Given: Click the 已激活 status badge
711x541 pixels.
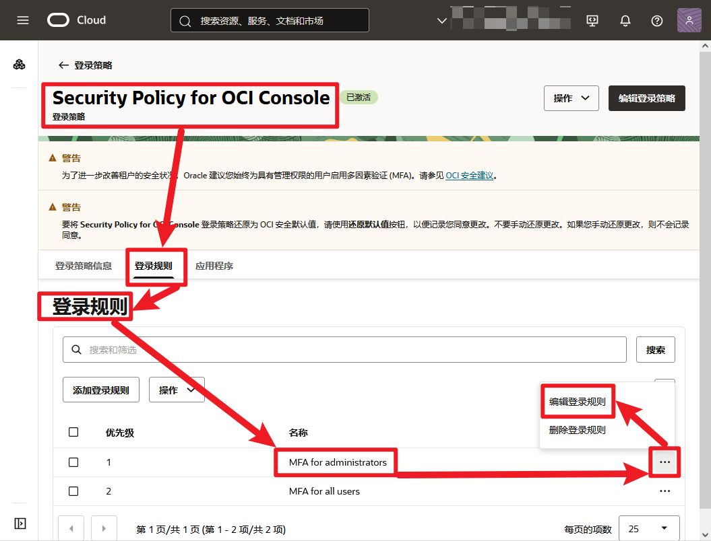Looking at the screenshot, I should [x=359, y=98].
